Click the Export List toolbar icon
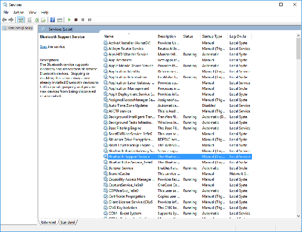 (x=43, y=20)
